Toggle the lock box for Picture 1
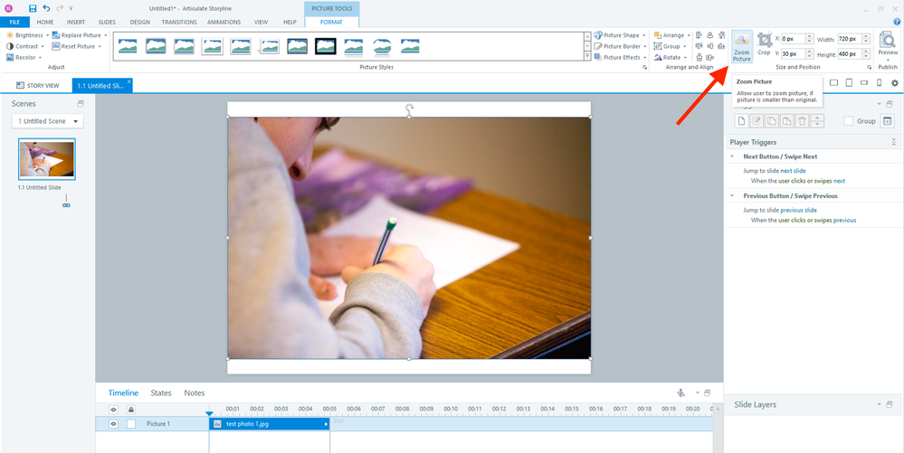This screenshot has height=453, width=904. pos(131,423)
